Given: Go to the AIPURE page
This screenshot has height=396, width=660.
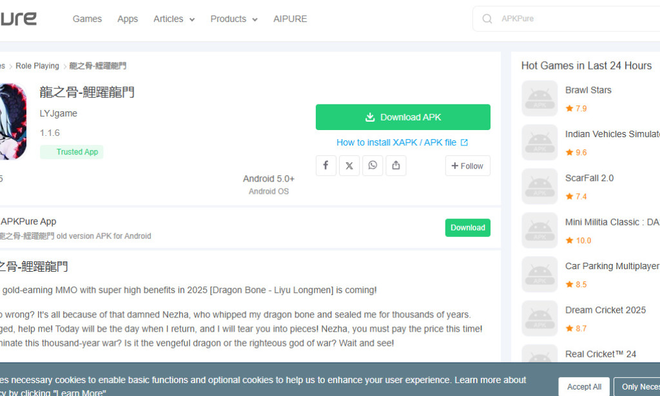Looking at the screenshot, I should (290, 19).
